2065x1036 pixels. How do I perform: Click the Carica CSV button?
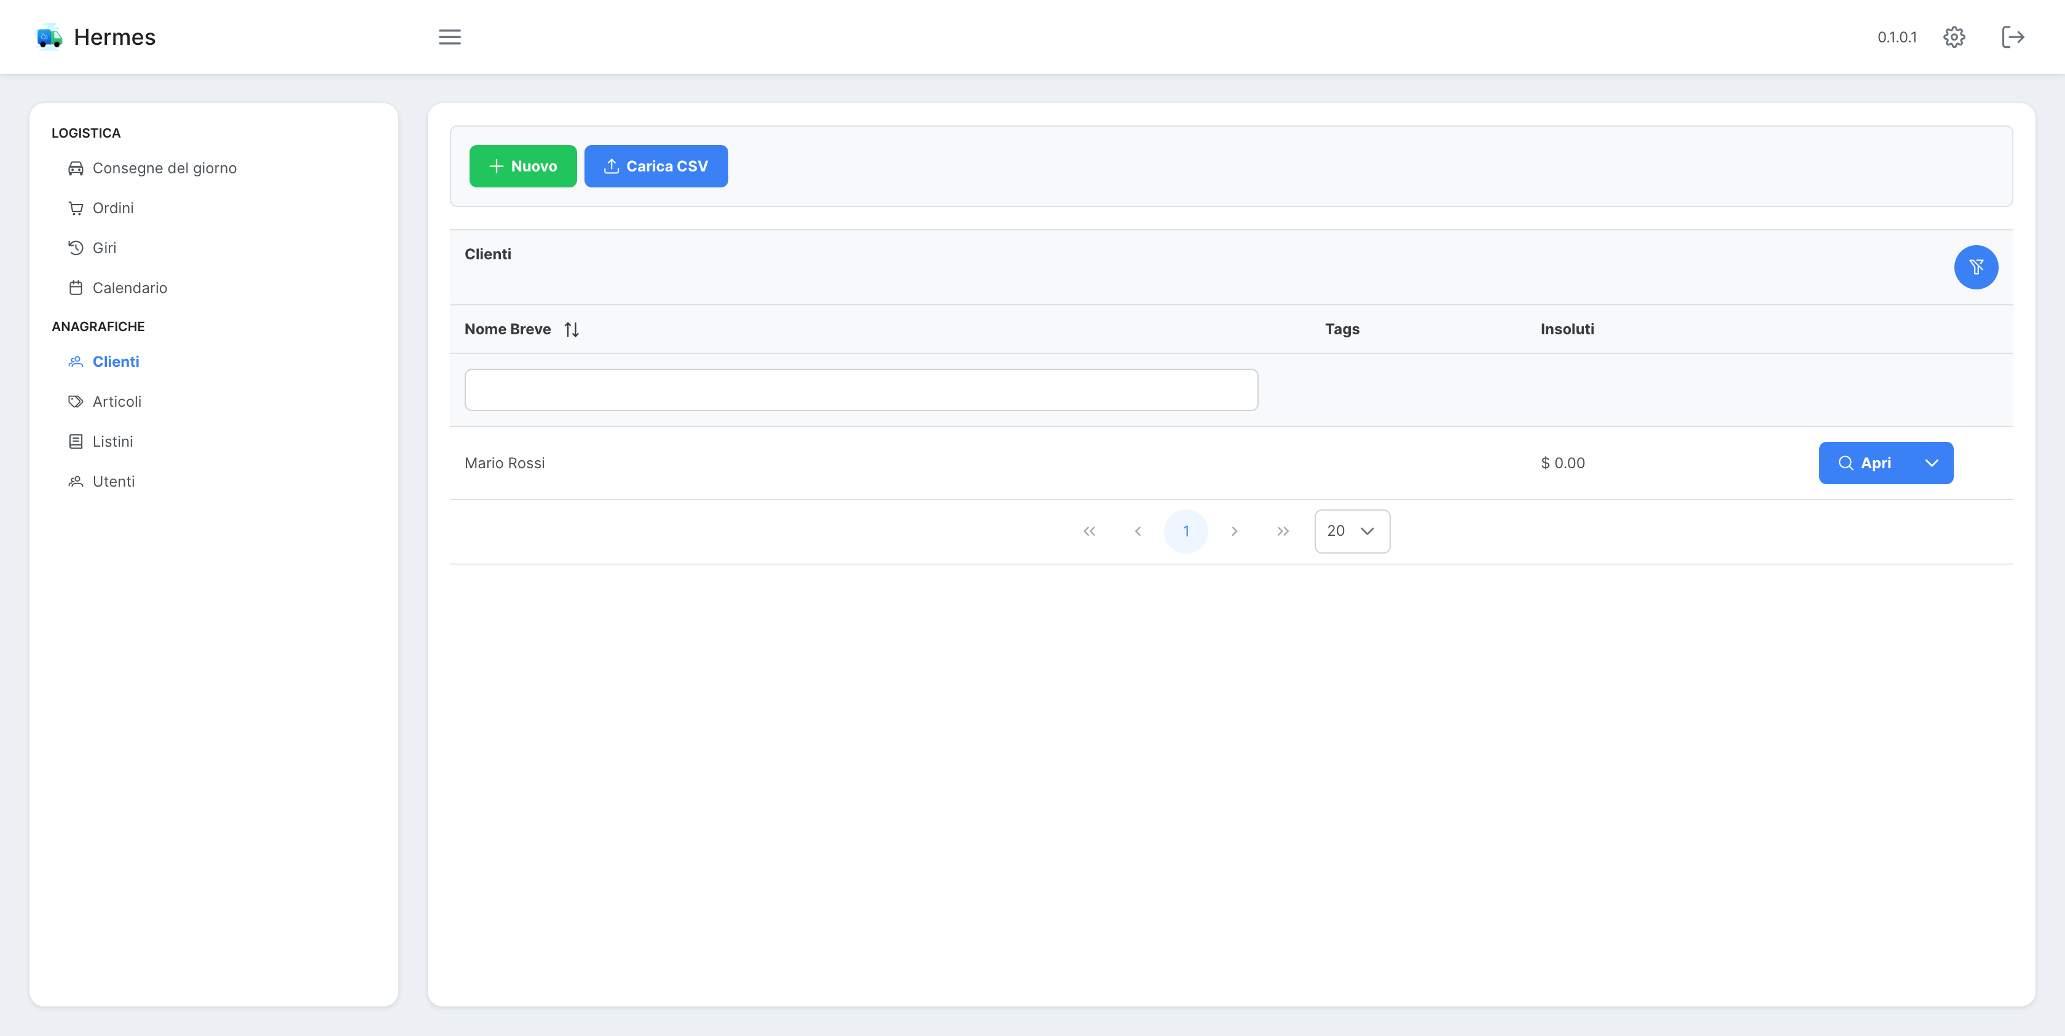tap(656, 166)
